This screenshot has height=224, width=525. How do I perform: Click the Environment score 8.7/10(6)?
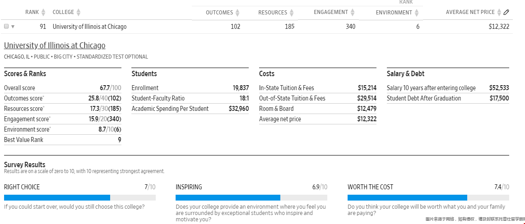click(110, 129)
